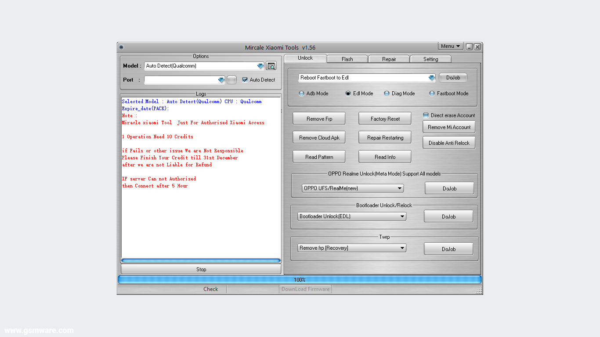Open the Remove frp [Recovery] dropdown
The image size is (600, 337).
(x=402, y=248)
